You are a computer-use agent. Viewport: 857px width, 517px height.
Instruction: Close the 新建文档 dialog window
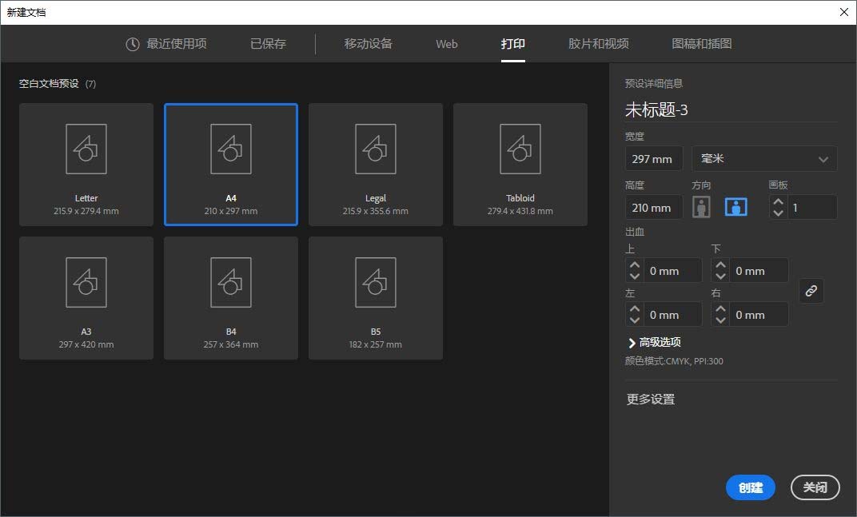pyautogui.click(x=844, y=12)
